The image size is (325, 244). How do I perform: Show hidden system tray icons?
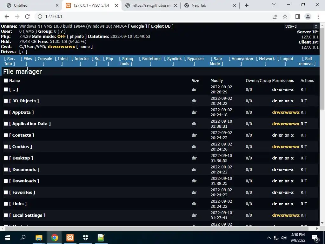click(x=269, y=238)
